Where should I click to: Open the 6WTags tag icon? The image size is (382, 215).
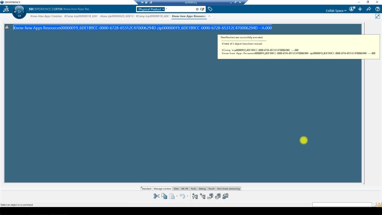[210, 9]
